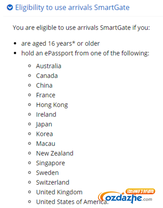Collapse the blue chevron circle icon
The height and width of the screenshot is (208, 163).
(x=10, y=7)
